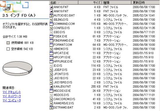Click the 空き領域 white legend swatch
This screenshot has width=160, height=111.
tap(8, 49)
